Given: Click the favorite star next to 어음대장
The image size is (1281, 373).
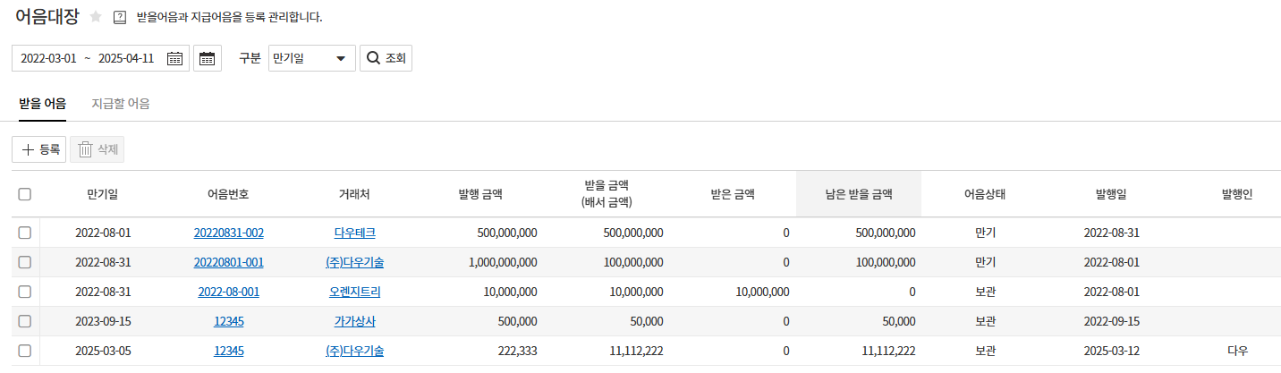Looking at the screenshot, I should (96, 17).
